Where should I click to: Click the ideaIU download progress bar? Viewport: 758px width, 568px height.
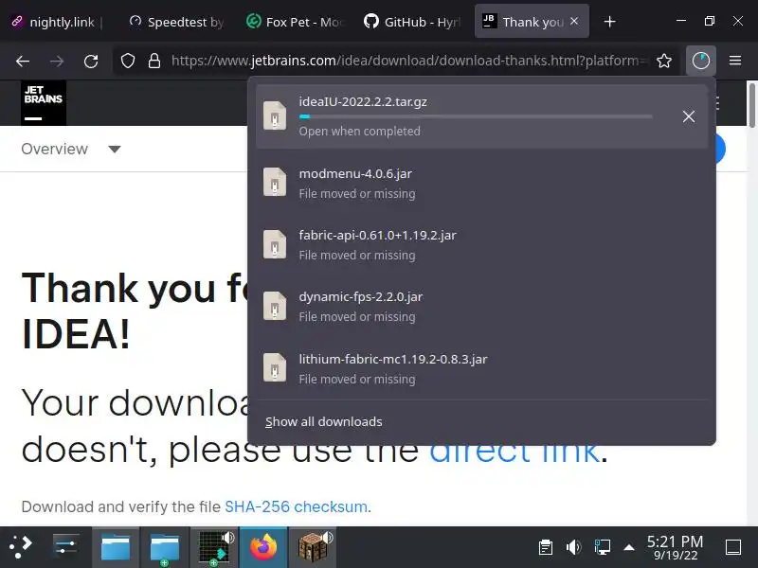(476, 116)
